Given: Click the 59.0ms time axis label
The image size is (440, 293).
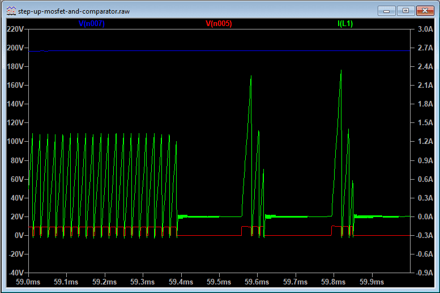Looking at the screenshot, I should 28,282.
